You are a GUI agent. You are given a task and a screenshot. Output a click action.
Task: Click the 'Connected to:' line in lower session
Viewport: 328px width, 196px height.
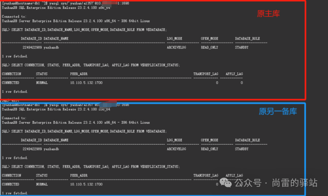pos(14,118)
